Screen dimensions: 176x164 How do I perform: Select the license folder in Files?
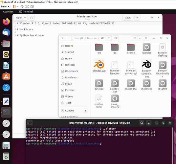(131, 49)
